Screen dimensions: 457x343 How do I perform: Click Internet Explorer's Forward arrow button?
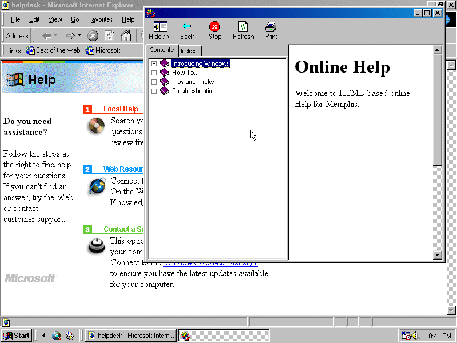70,36
